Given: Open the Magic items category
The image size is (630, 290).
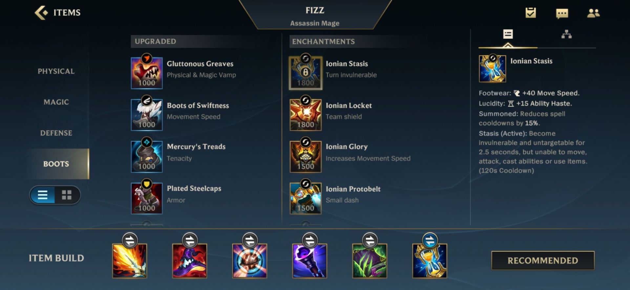Looking at the screenshot, I should (56, 102).
